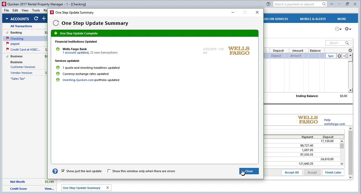
Task: Click down arrow of downloaded transactions scrollbar
Action: click(342, 164)
